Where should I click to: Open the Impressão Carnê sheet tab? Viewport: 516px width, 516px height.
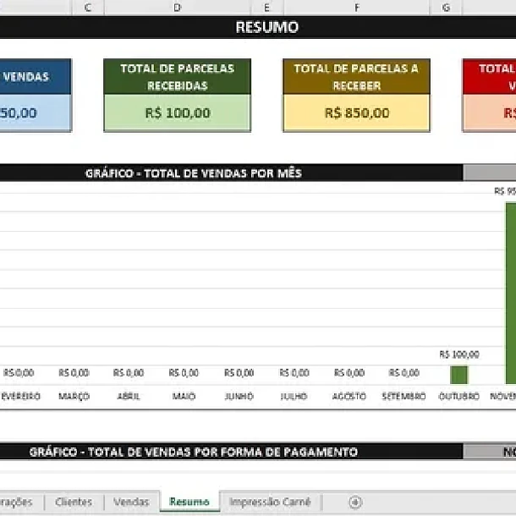pyautogui.click(x=270, y=502)
